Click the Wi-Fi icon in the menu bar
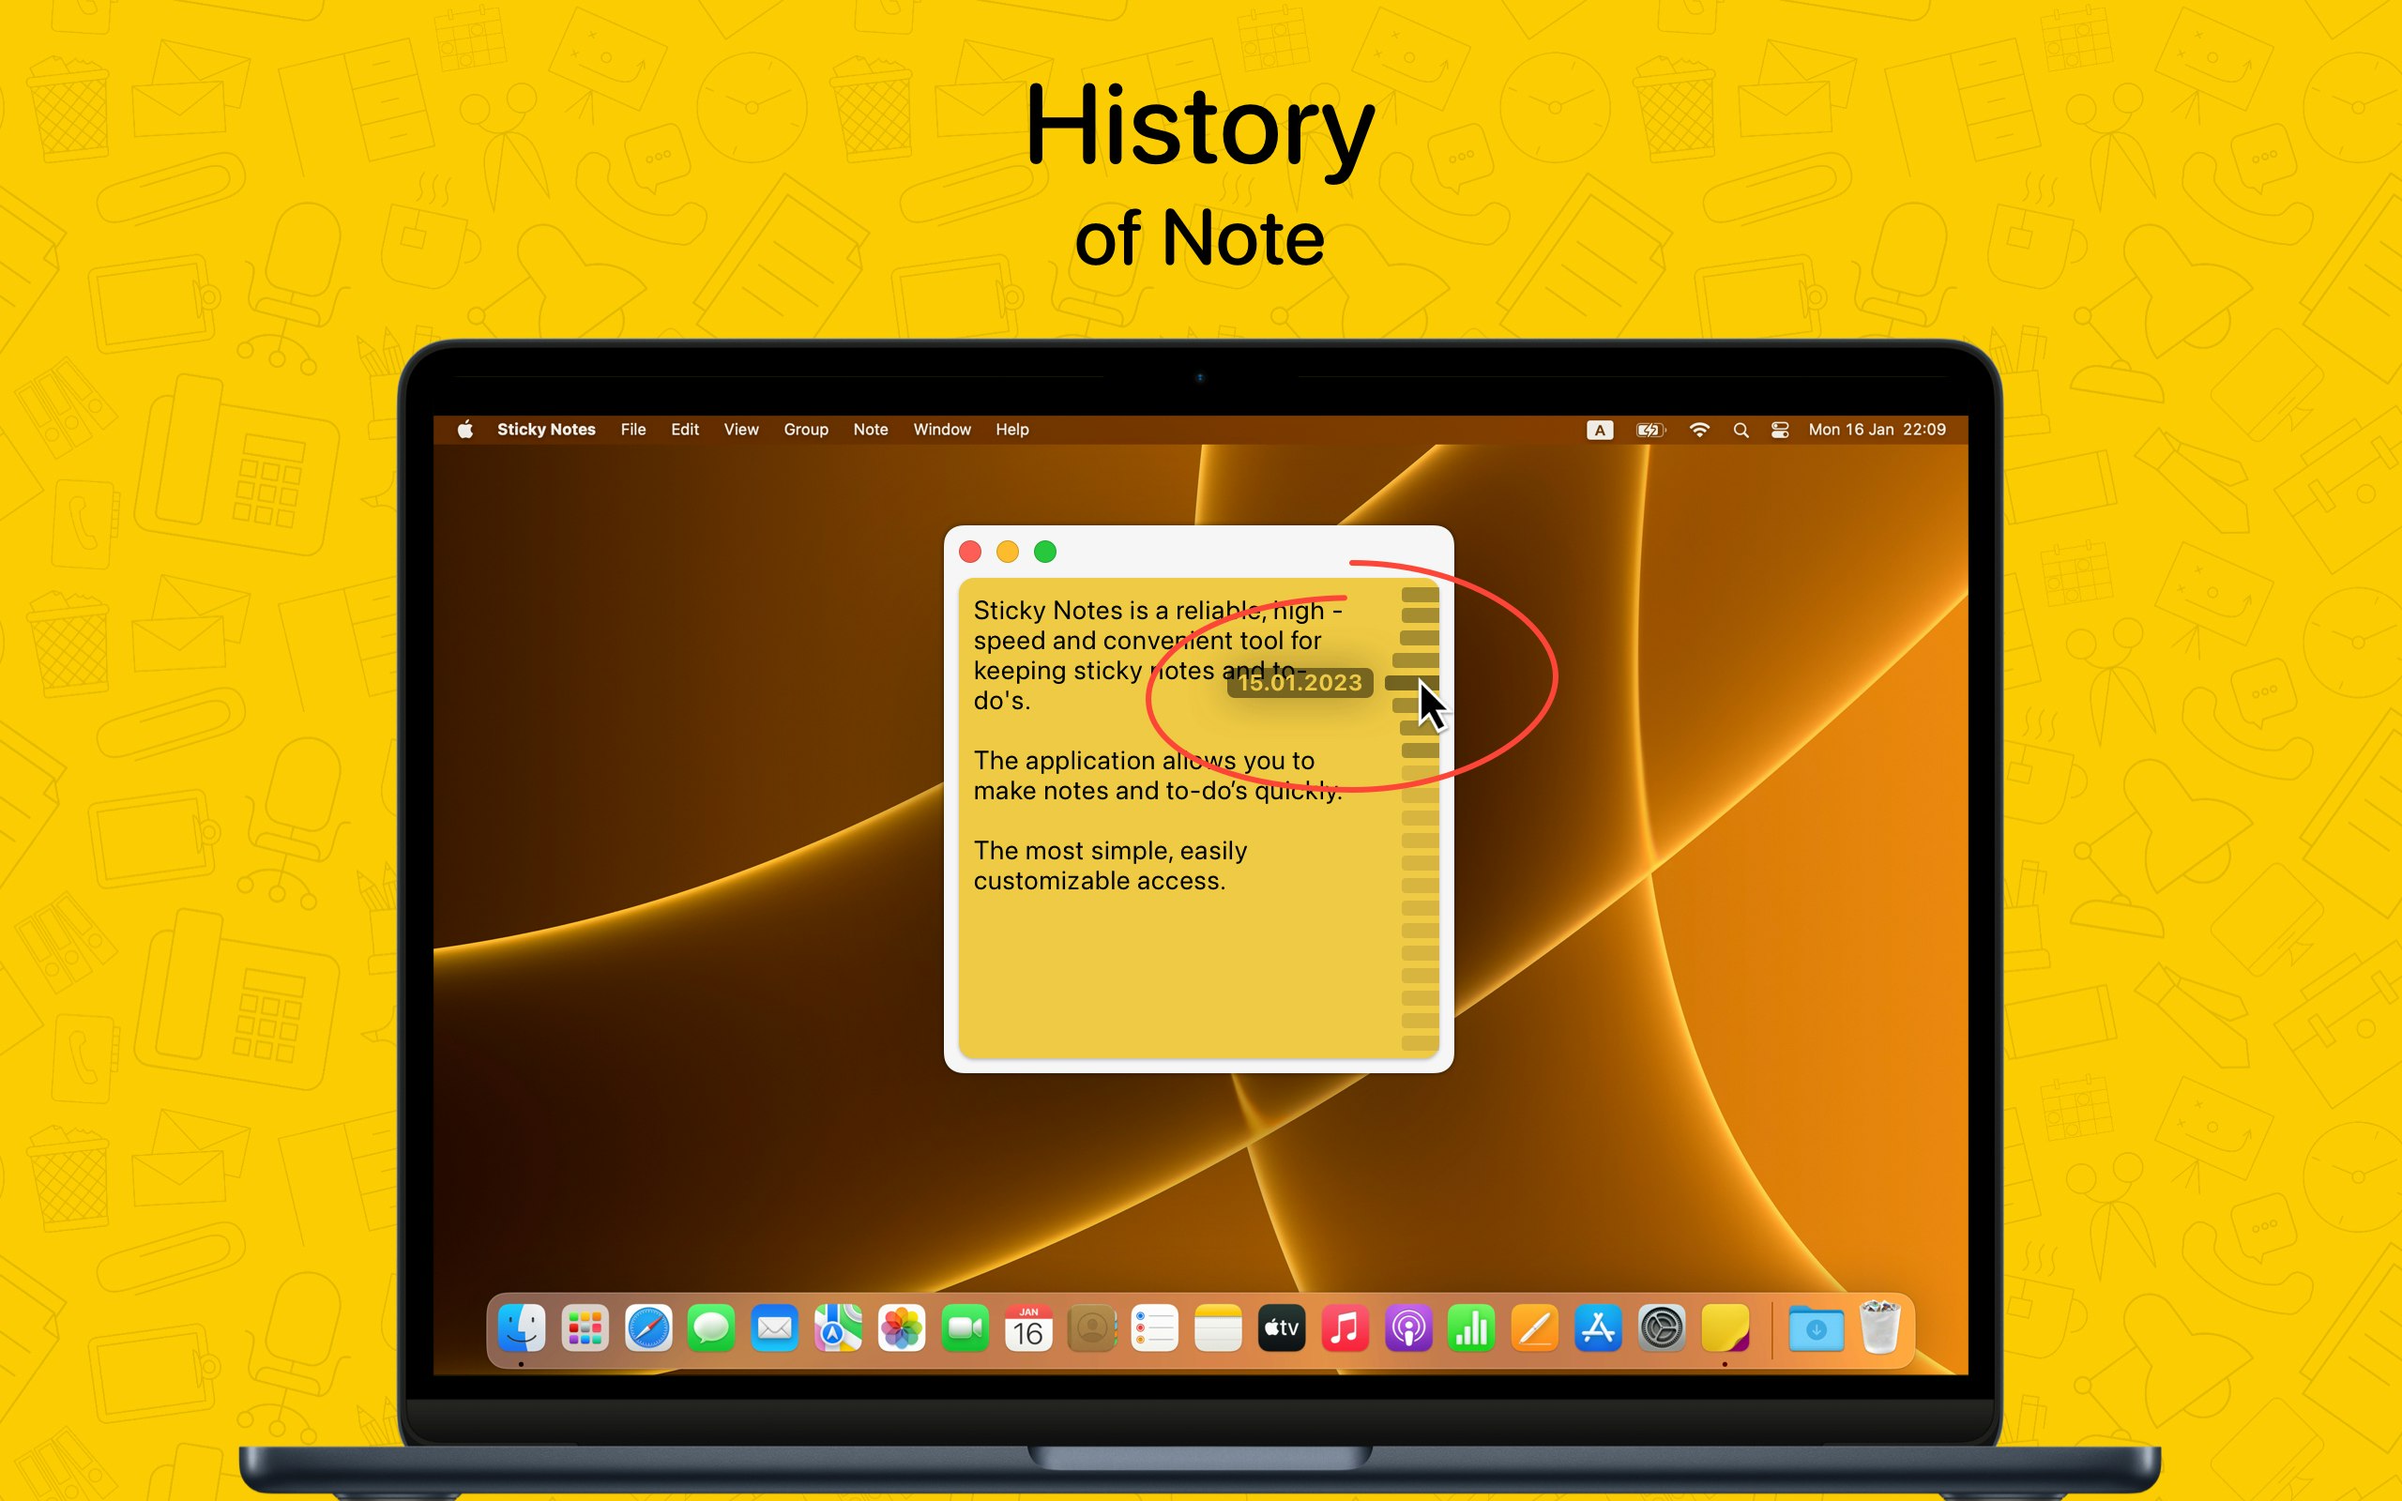2402x1501 pixels. (1699, 430)
